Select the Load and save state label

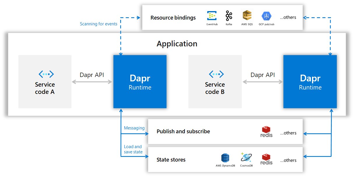point(133,149)
